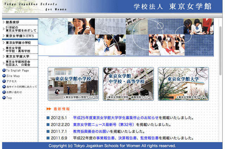Image resolution: width=225 pixels, height=149 pixels.
Task: Open the アクセス link
Action: (x=12, y=81)
